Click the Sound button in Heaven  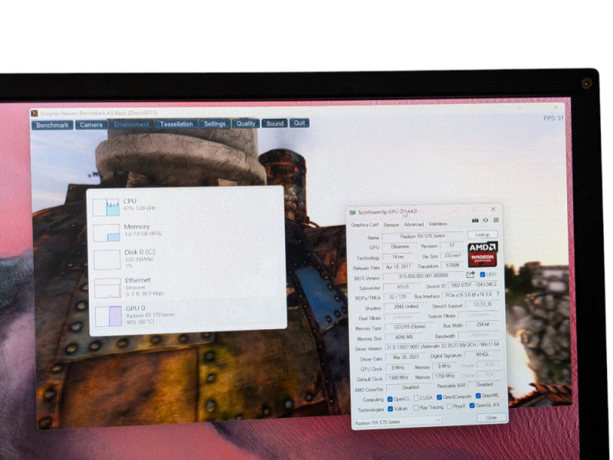(275, 123)
